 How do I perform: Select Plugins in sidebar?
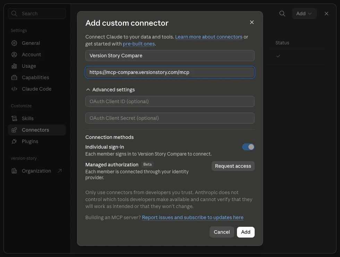click(37, 142)
